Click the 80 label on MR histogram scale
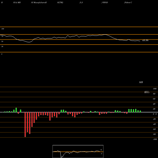 pyautogui.click(x=154, y=94)
